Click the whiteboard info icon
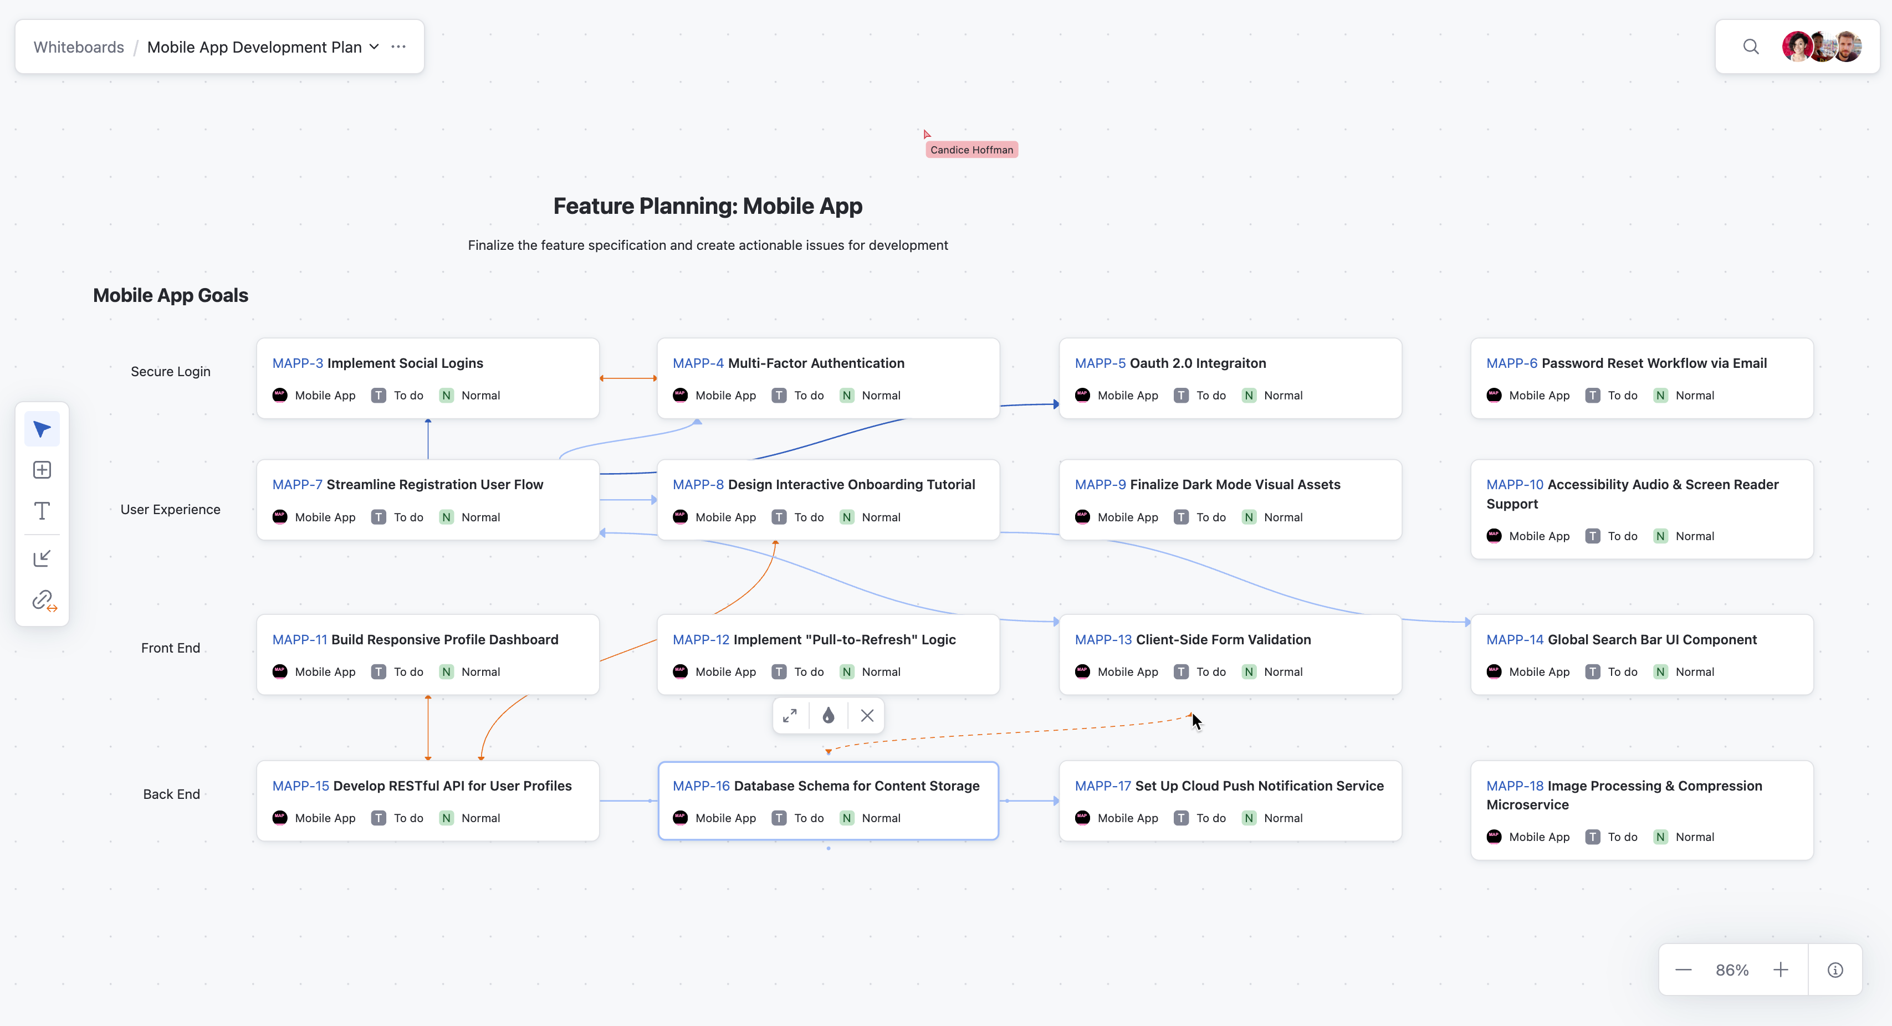The width and height of the screenshot is (1892, 1026). (1835, 970)
